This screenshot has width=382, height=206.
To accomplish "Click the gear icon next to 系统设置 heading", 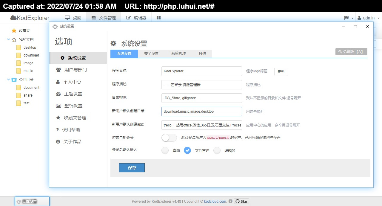I will pyautogui.click(x=113, y=43).
